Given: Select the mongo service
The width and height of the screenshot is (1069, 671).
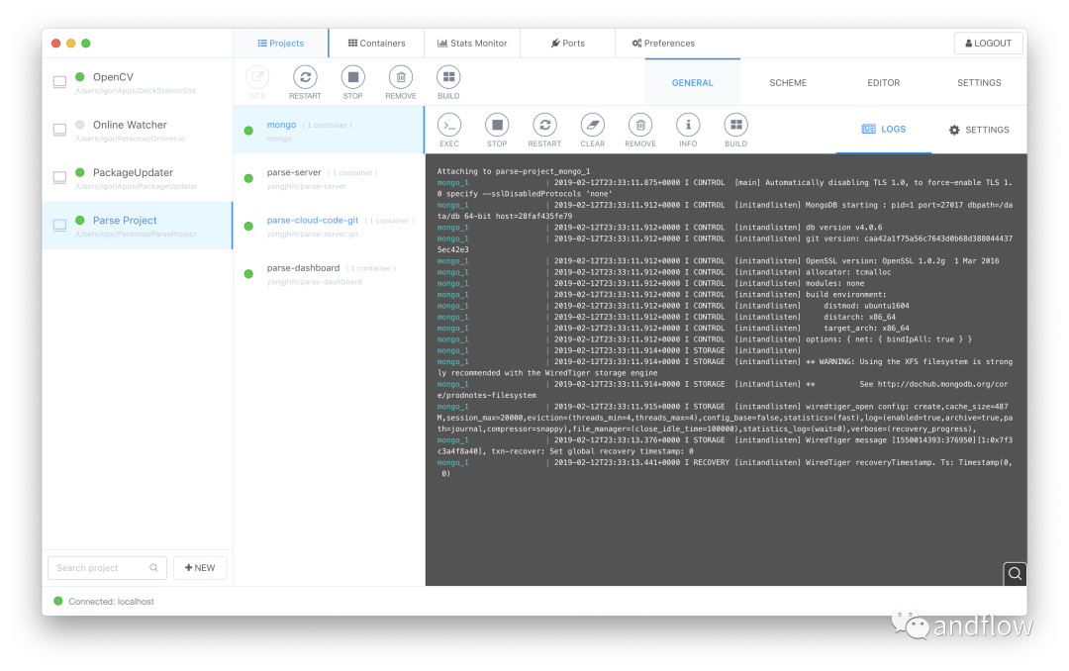Looking at the screenshot, I should click(329, 131).
